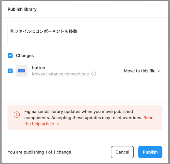Click the Publish library dialog title
The height and width of the screenshot is (164, 170).
(22, 9)
